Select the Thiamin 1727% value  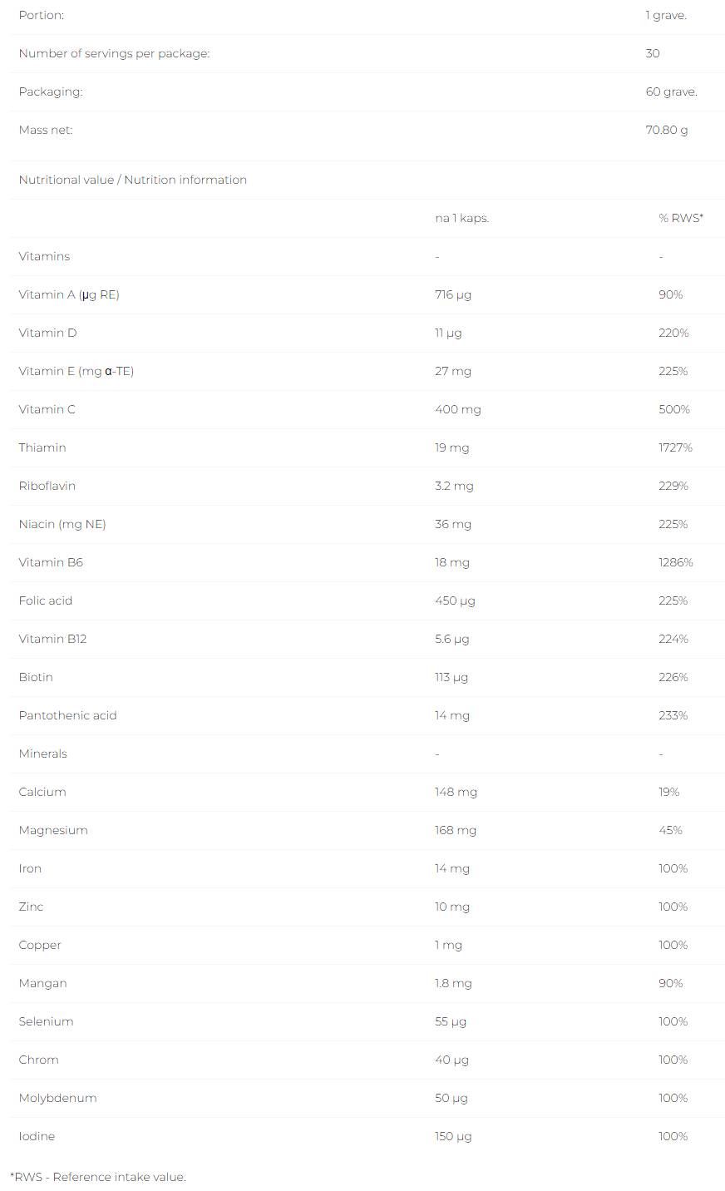tap(675, 447)
